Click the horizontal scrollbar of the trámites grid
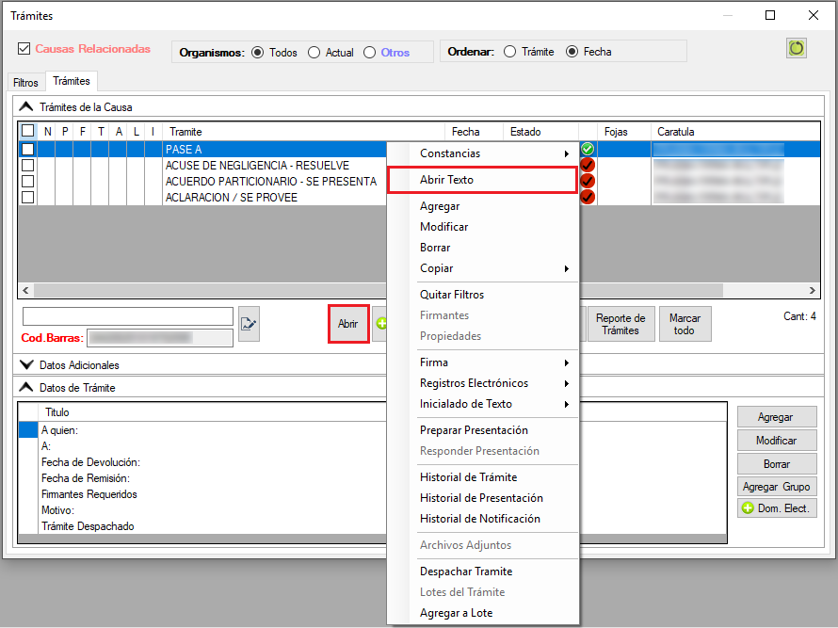This screenshot has width=838, height=628. tap(188, 291)
